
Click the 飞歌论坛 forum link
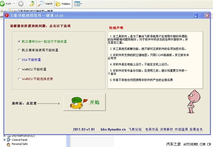click(135, 129)
